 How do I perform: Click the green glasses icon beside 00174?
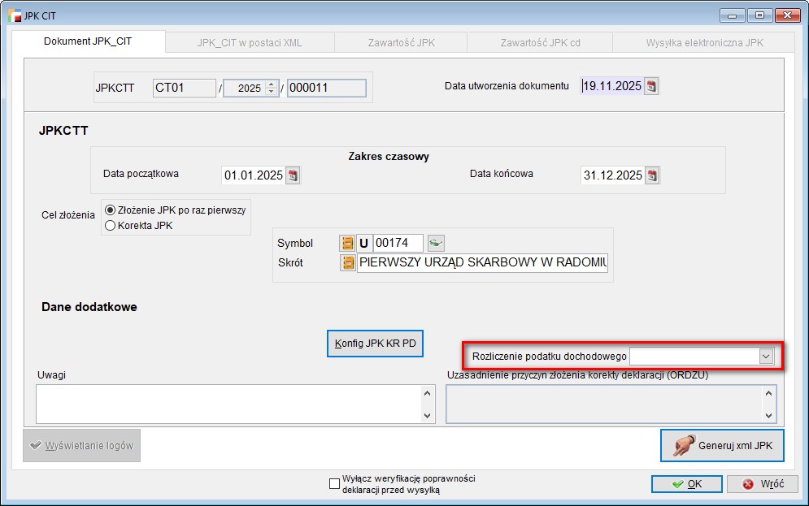pyautogui.click(x=437, y=243)
